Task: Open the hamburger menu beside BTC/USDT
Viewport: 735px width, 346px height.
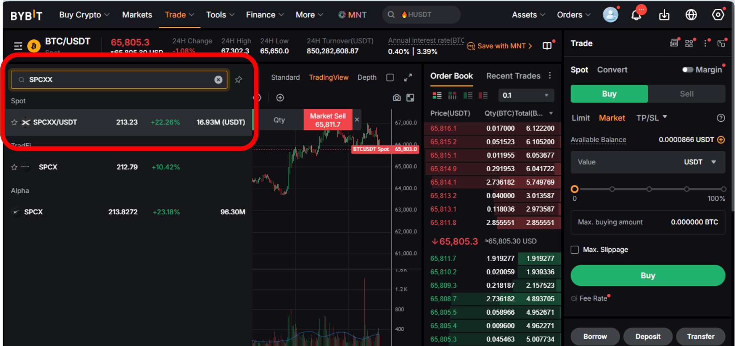Action: point(18,46)
